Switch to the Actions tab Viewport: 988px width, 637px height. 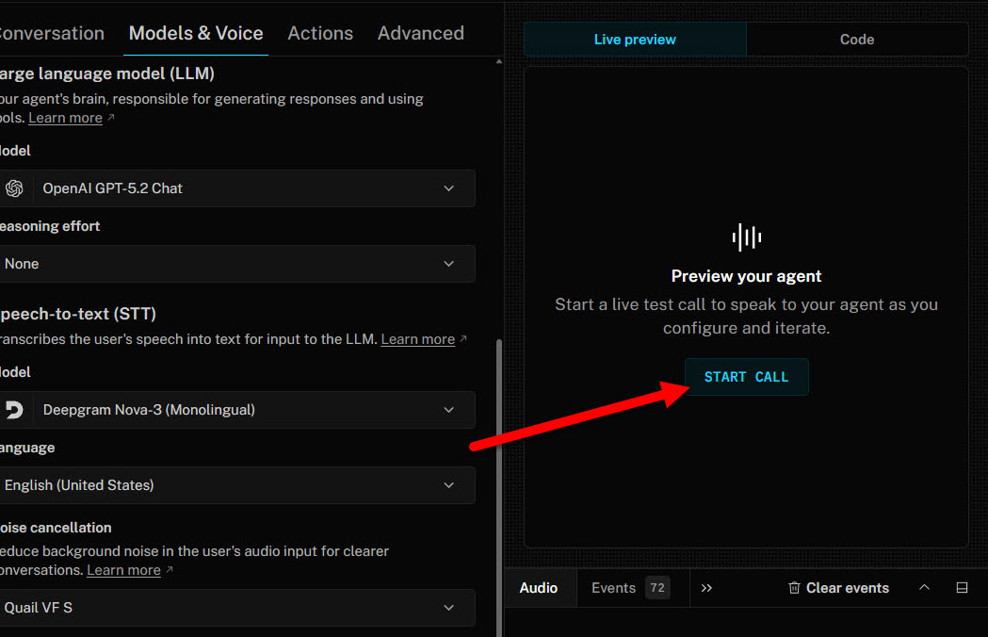coord(320,33)
